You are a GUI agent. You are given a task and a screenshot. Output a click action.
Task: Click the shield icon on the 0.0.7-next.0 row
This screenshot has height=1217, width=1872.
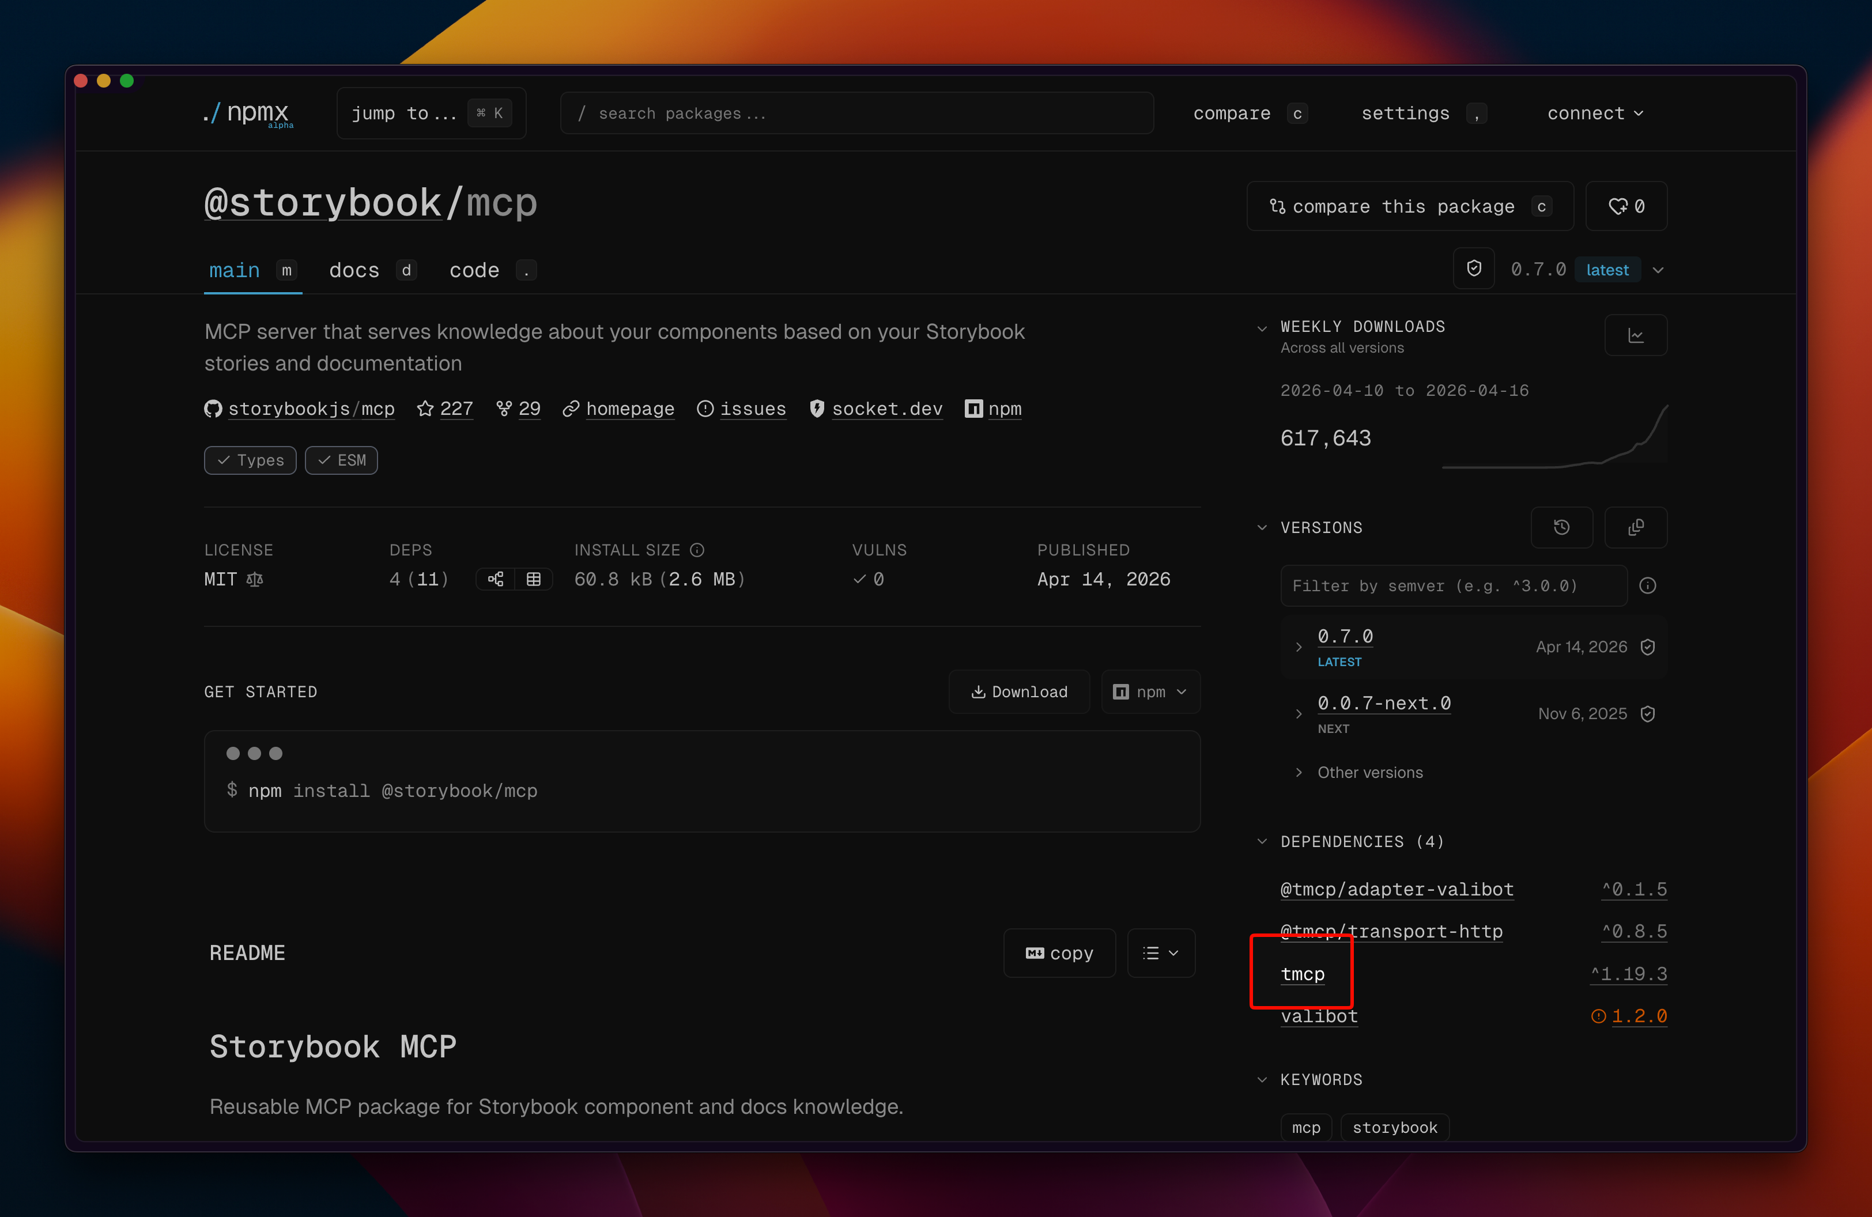(x=1647, y=713)
